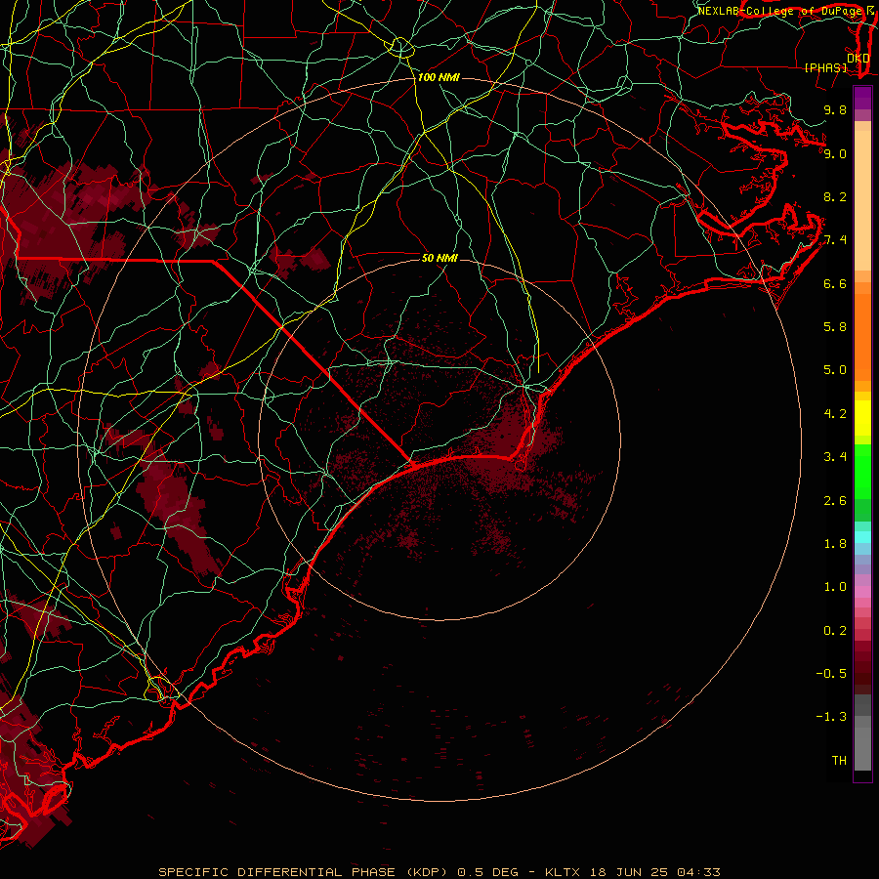Click the 6.6 scale value

(835, 283)
